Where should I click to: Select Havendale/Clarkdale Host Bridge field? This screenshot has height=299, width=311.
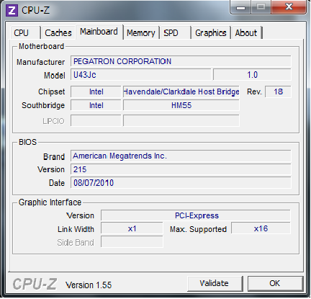(181, 92)
